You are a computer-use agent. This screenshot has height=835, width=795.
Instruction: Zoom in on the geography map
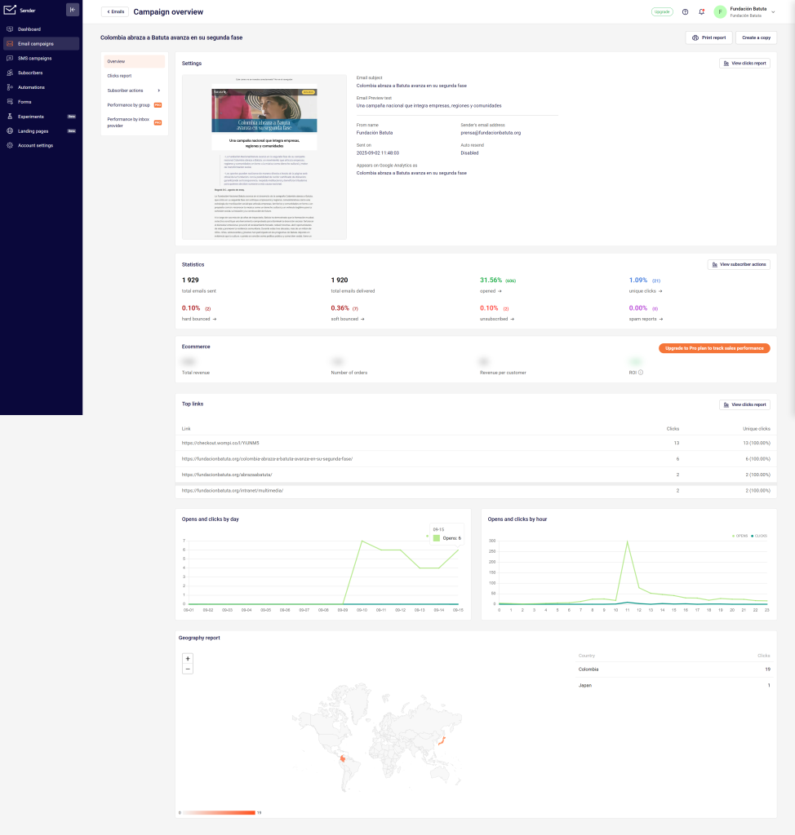point(188,658)
